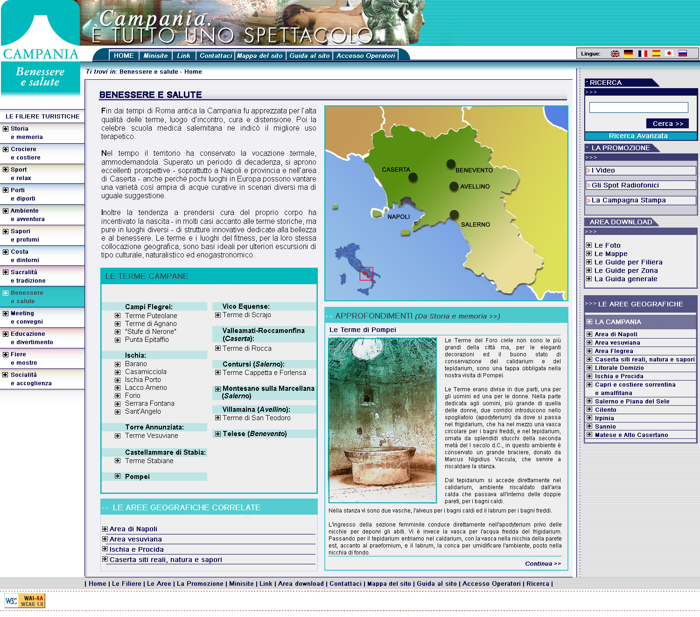Viewport: 700px width, 617px height.
Task: Open La Campagna Stampa
Action: coord(641,201)
